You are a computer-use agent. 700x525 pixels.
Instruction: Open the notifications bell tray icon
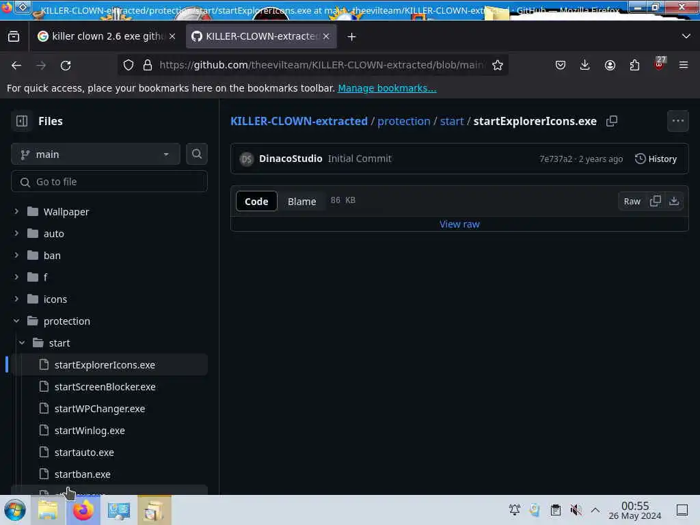(x=515, y=510)
